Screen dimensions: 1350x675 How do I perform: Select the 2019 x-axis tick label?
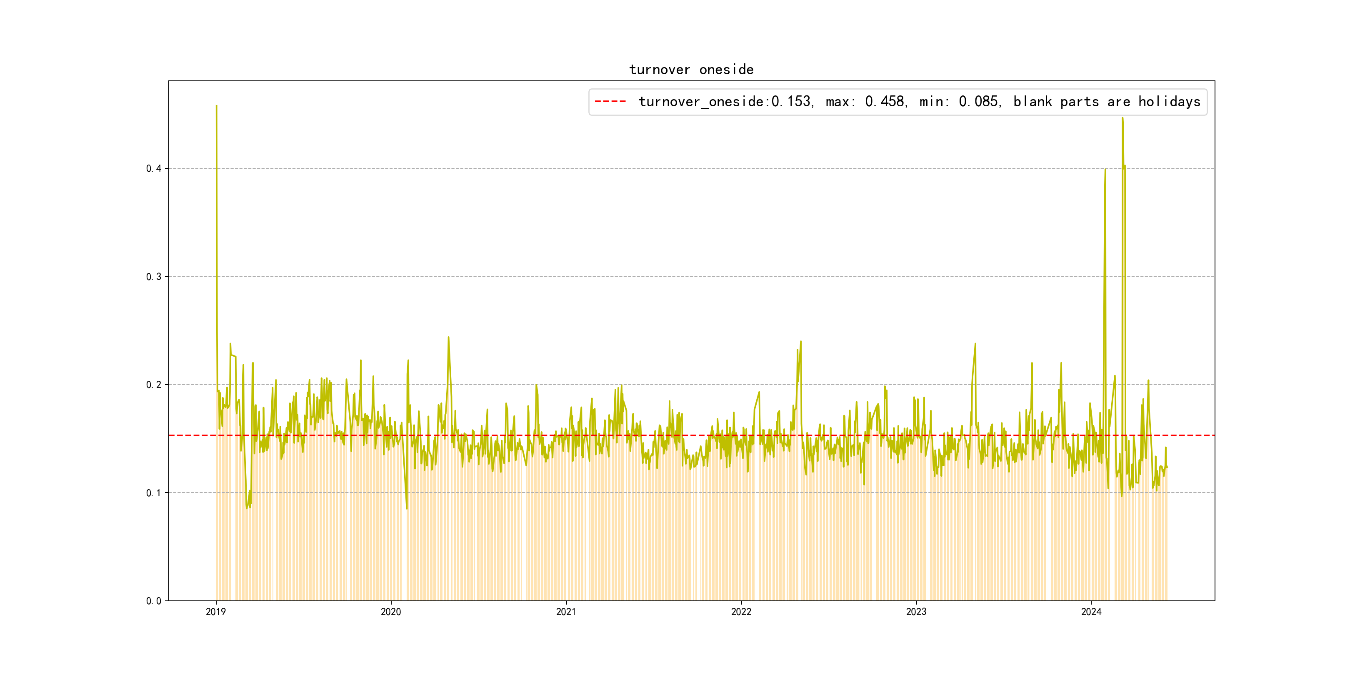(x=215, y=612)
